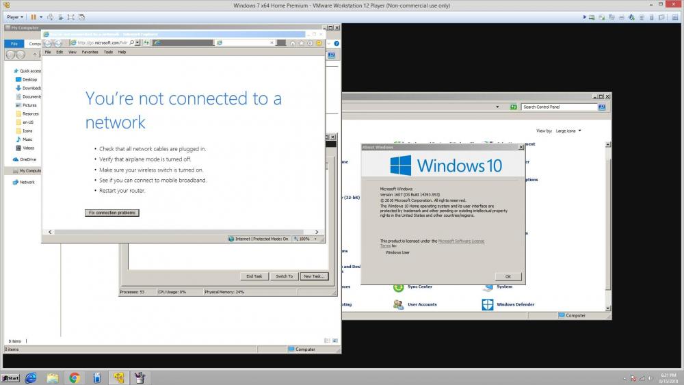
Task: Send Ctrl+Alt+Del via VMware toolbar icon
Action: coord(50,17)
